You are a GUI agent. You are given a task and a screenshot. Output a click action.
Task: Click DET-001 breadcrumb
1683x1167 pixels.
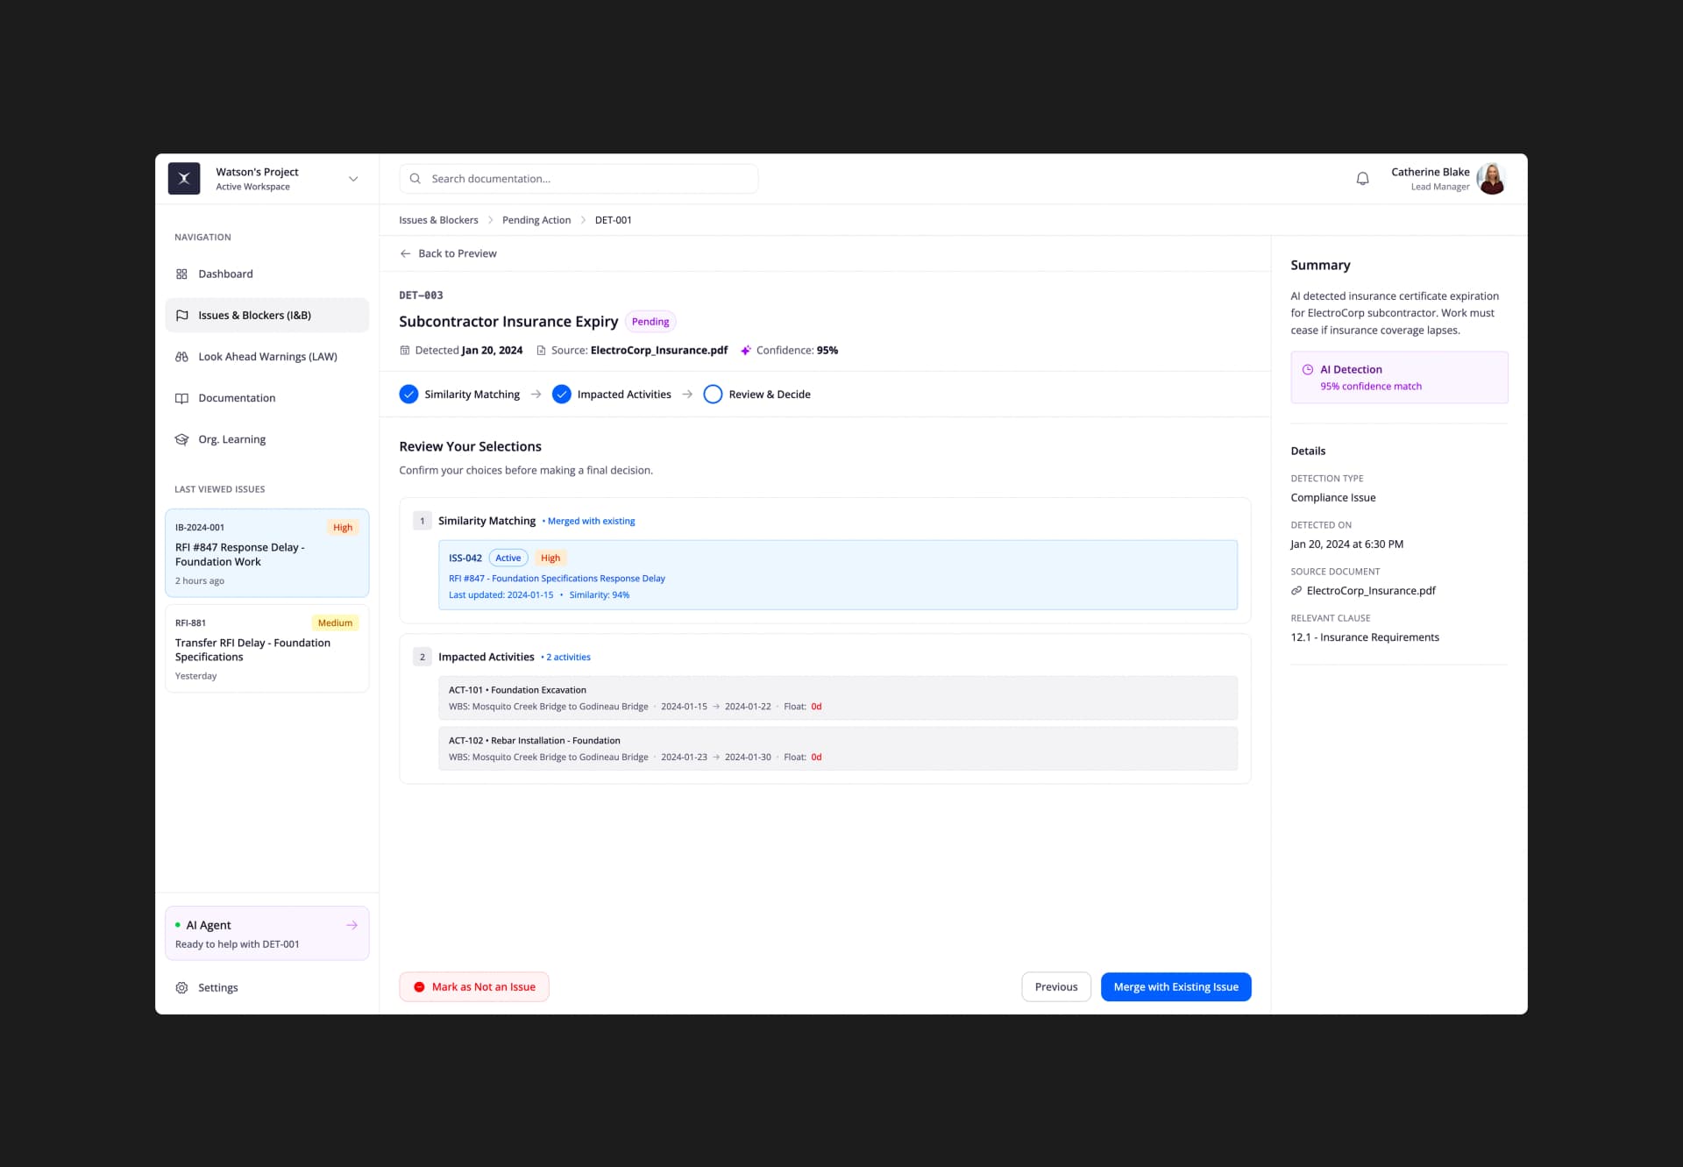pyautogui.click(x=613, y=220)
